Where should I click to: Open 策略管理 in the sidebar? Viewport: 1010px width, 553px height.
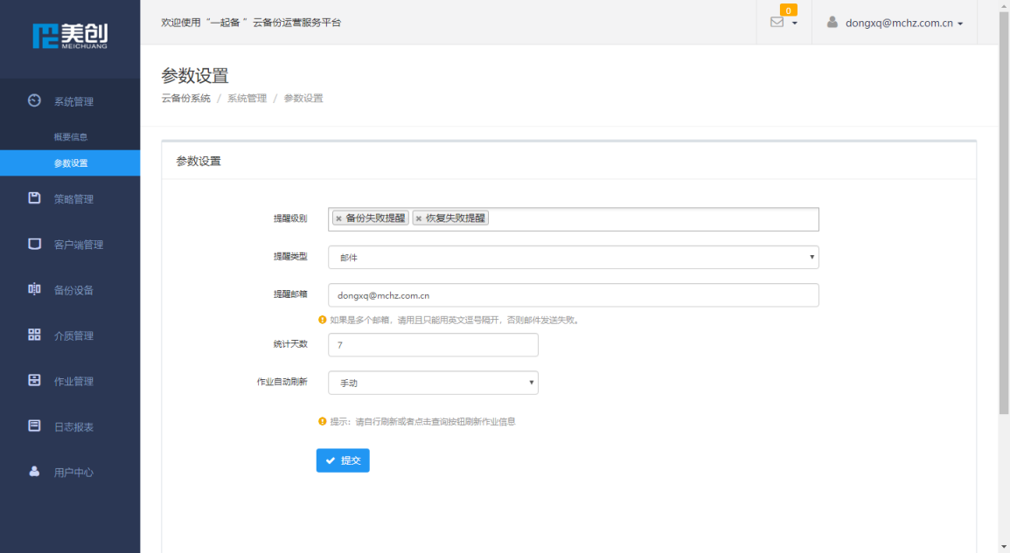(x=70, y=199)
